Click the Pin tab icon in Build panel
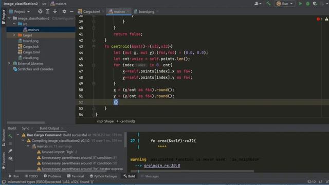The height and width of the screenshot is (185, 329). (x=10, y=151)
